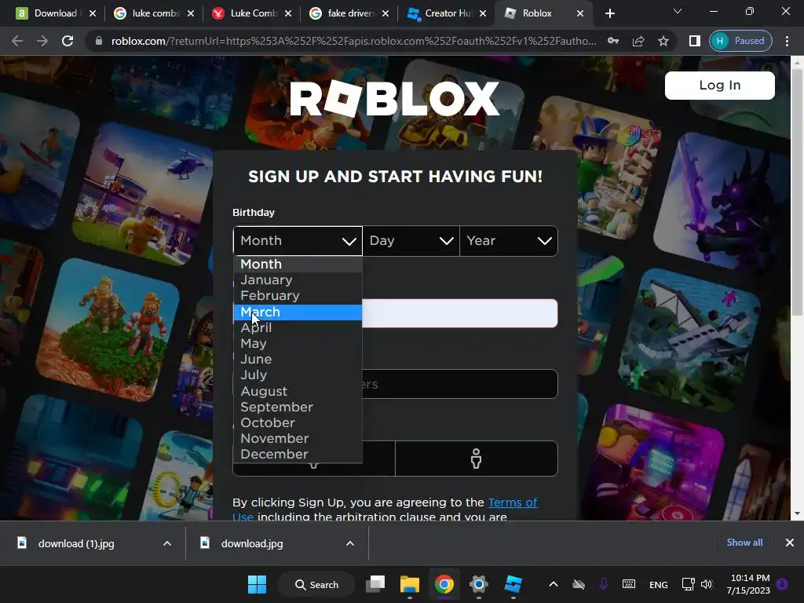Pick August from the month list
Screen dimensions: 804x603
[298, 391]
